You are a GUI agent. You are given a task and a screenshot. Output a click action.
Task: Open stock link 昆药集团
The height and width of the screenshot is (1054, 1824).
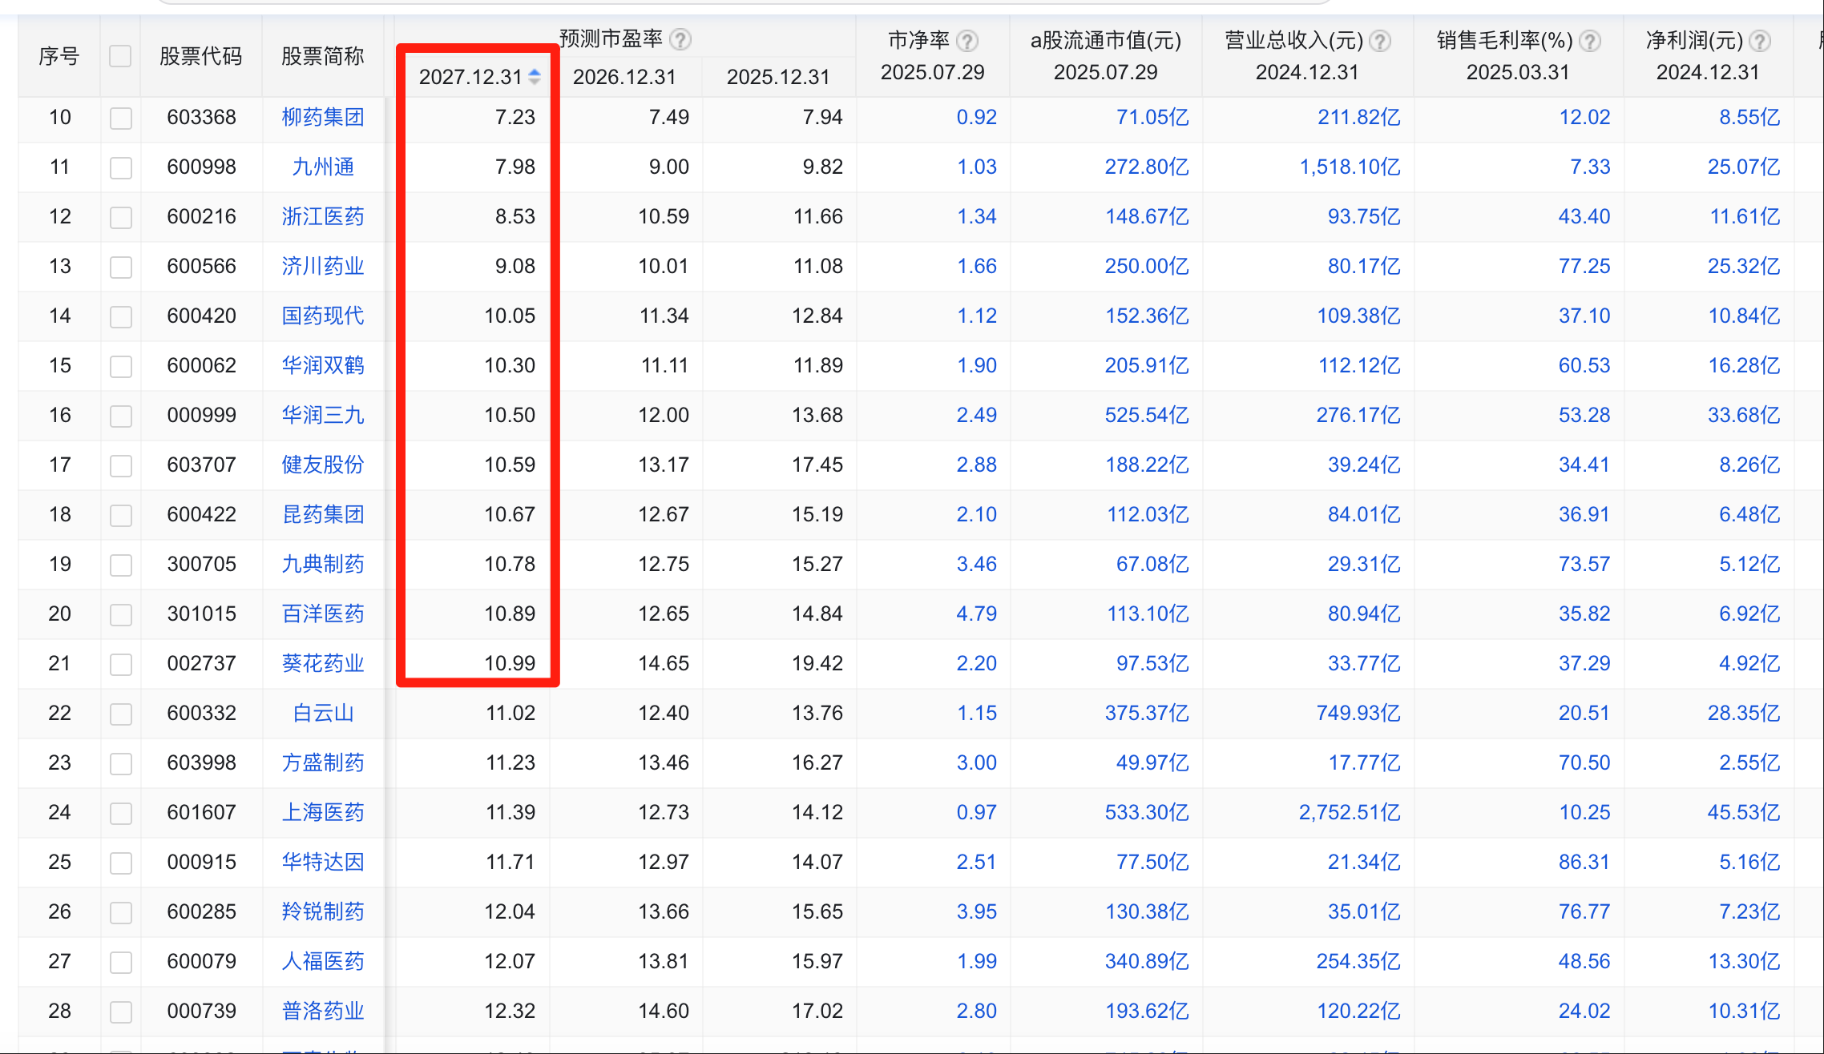323,514
